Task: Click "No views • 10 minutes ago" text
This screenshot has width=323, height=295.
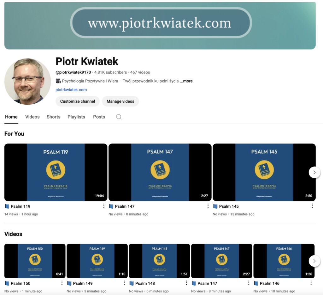Action: coord(274,291)
